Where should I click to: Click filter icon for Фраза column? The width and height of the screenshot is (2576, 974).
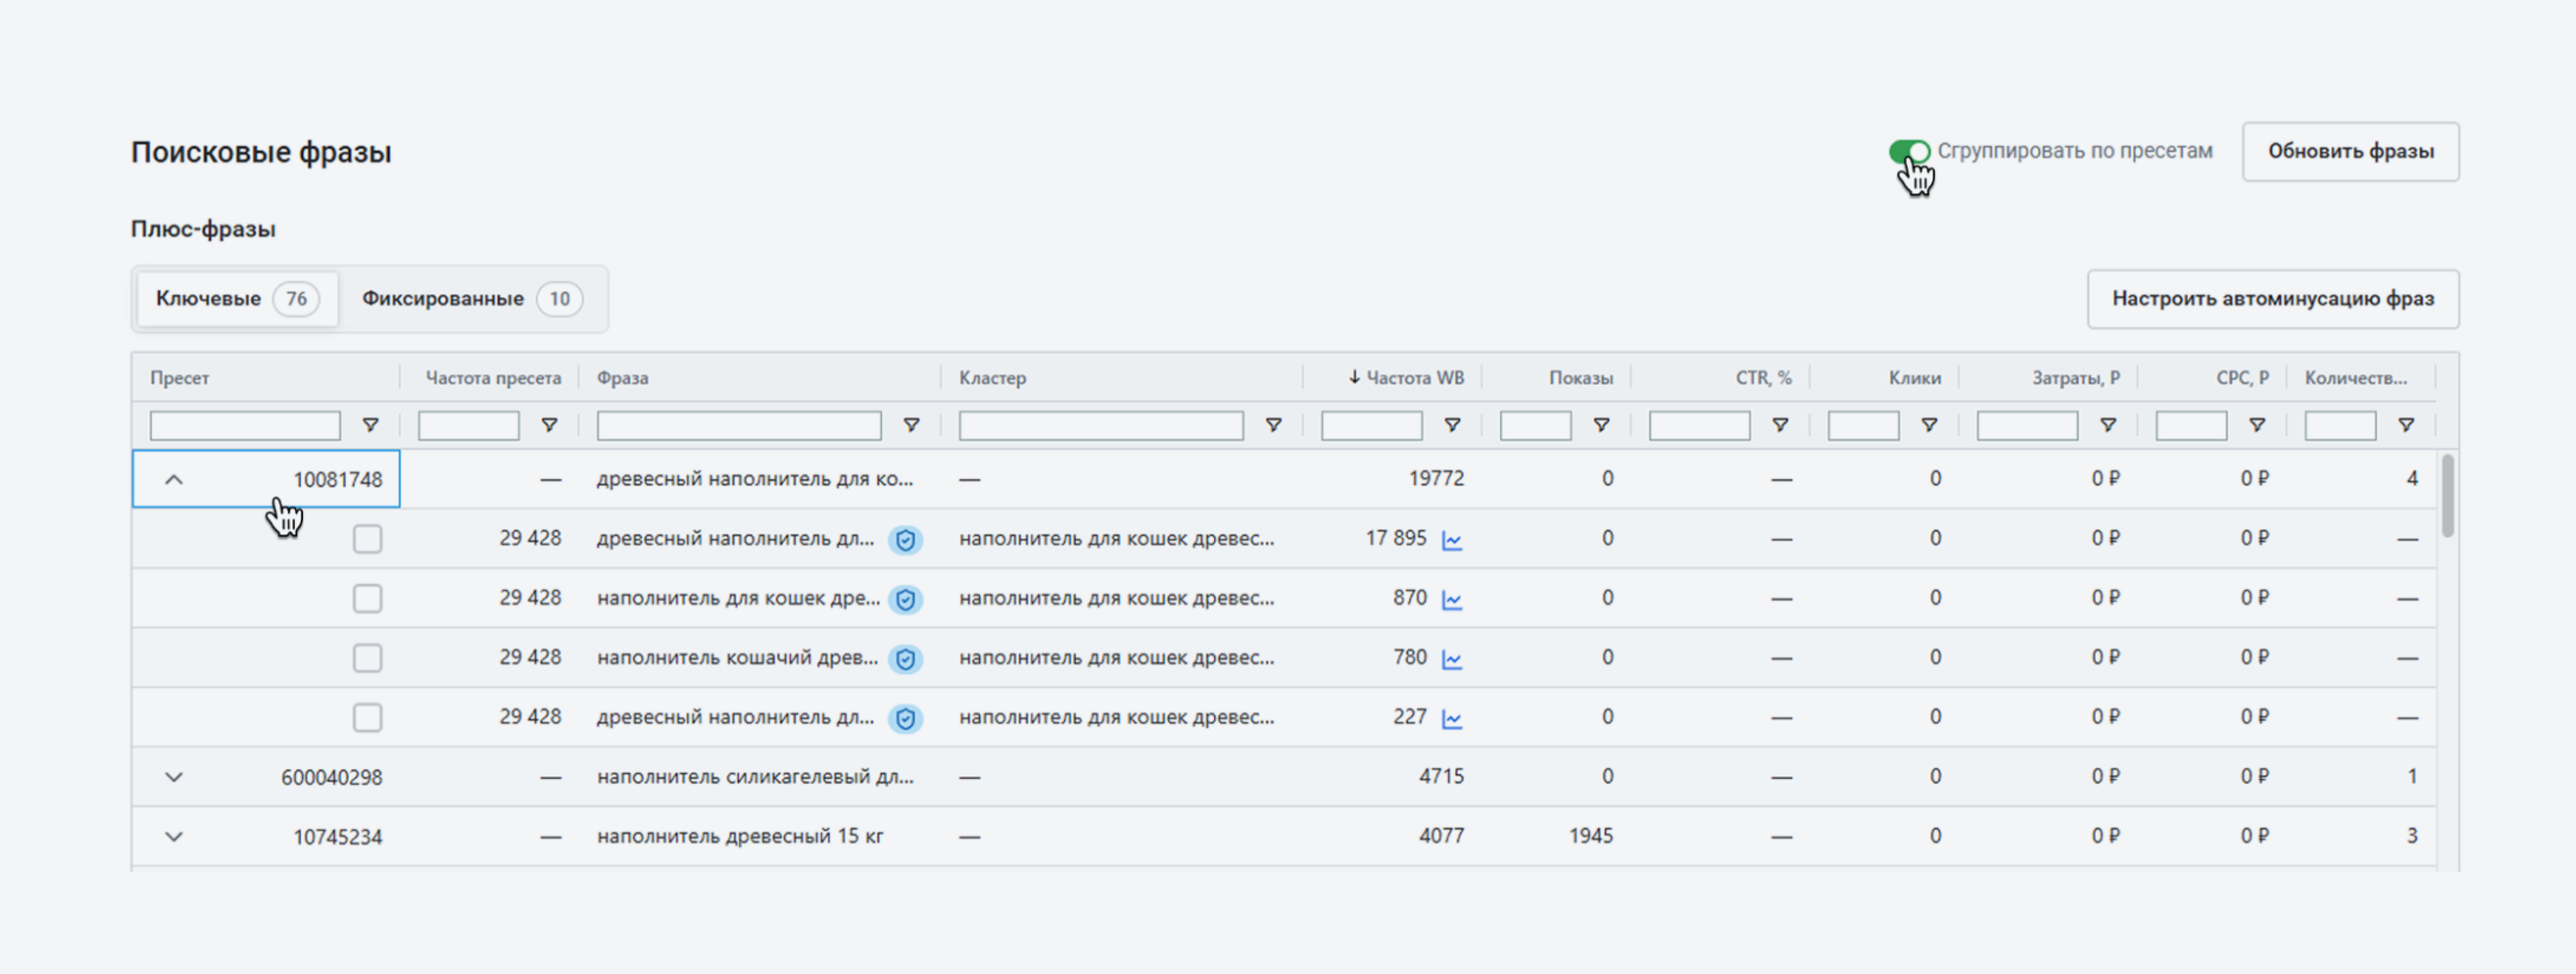pos(911,426)
